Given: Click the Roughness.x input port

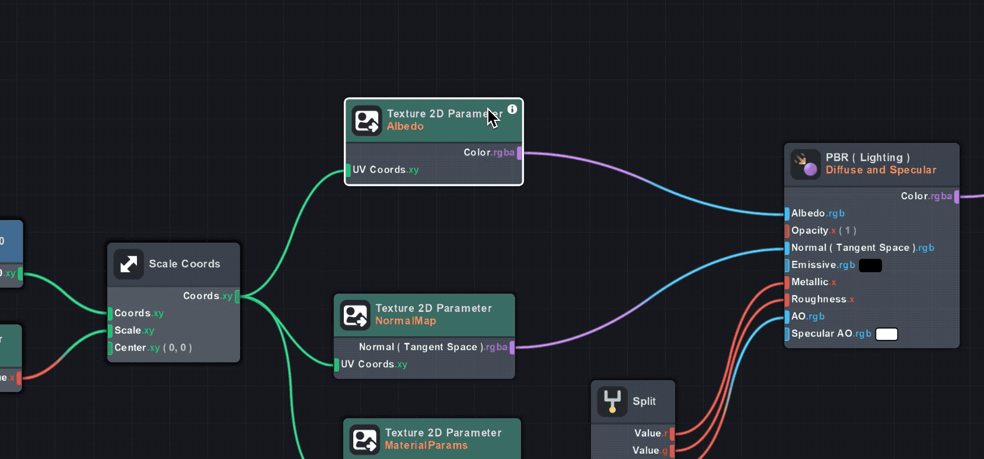Looking at the screenshot, I should (x=787, y=299).
